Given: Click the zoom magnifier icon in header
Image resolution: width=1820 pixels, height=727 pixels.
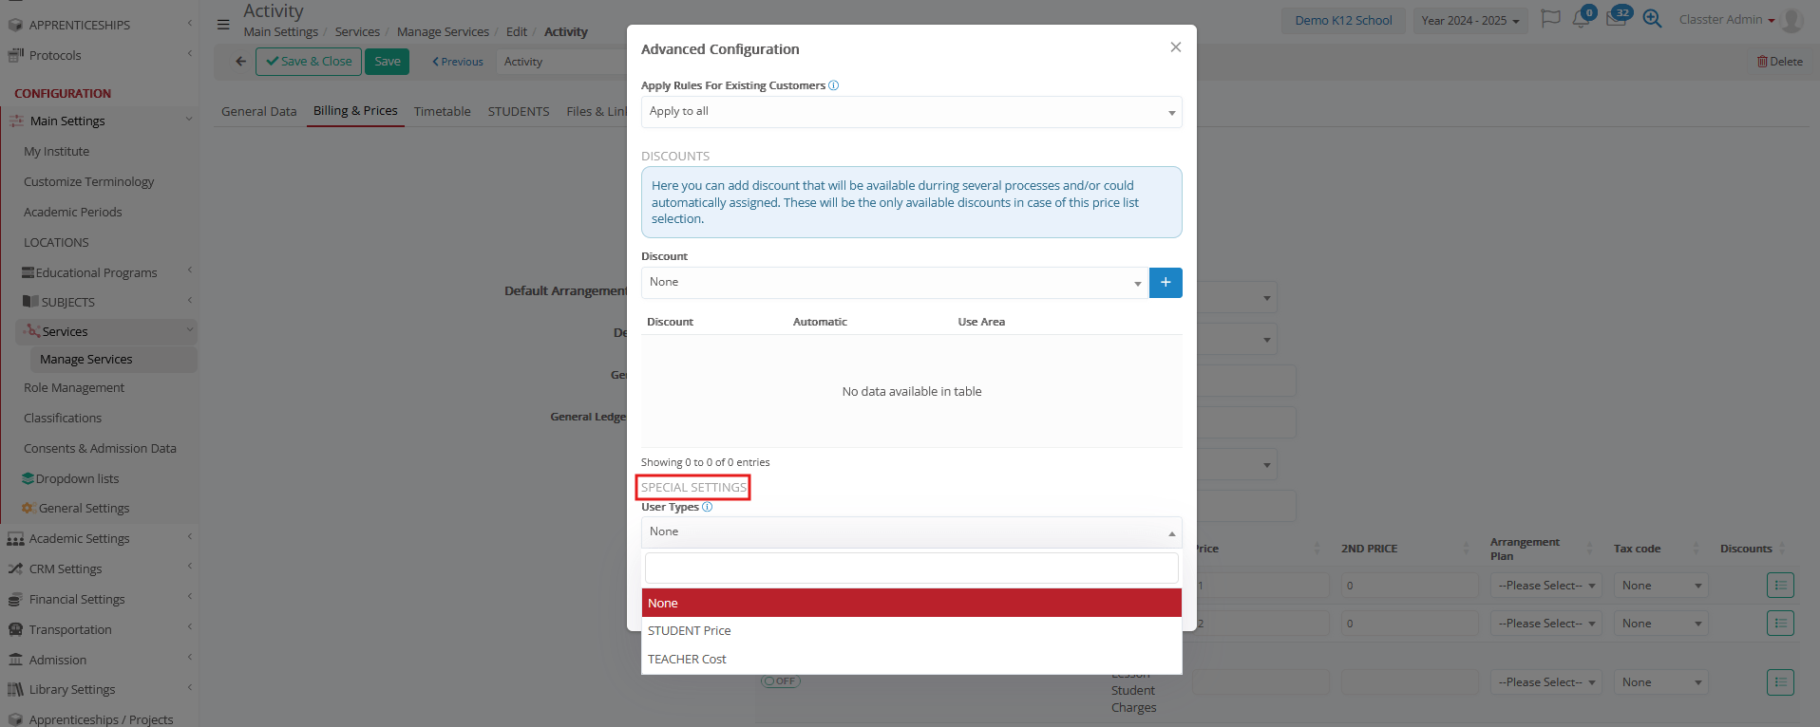Looking at the screenshot, I should coord(1652,20).
